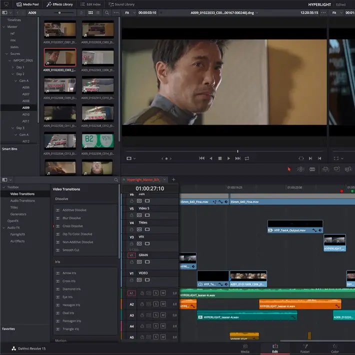Click the red timeline marker on ruler

click(x=341, y=191)
